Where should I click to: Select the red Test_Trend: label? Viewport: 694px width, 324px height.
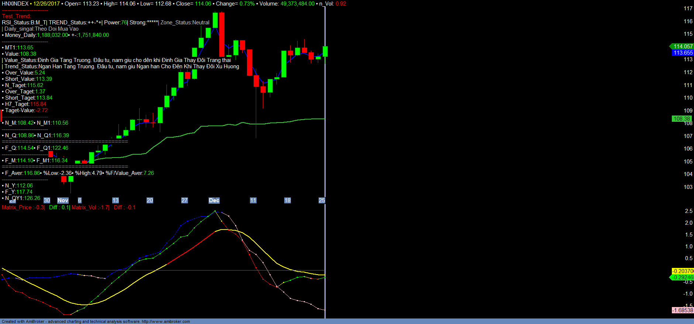(16, 16)
